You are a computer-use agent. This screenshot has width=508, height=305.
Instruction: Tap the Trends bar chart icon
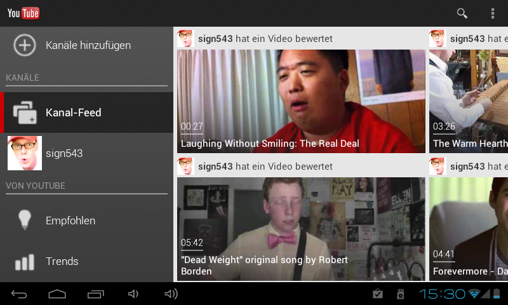(25, 262)
